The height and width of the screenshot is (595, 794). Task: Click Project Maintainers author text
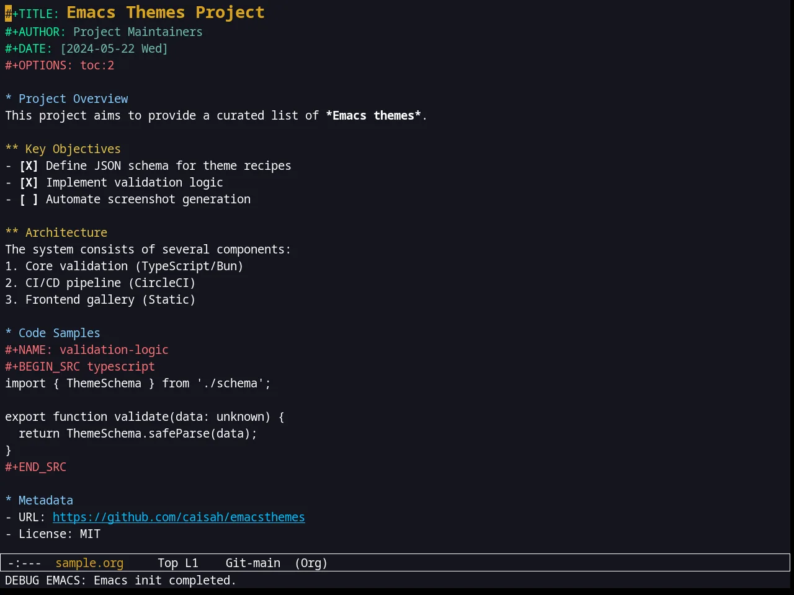pos(138,32)
